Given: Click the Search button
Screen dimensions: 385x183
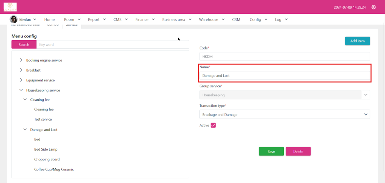Looking at the screenshot, I should point(24,45).
